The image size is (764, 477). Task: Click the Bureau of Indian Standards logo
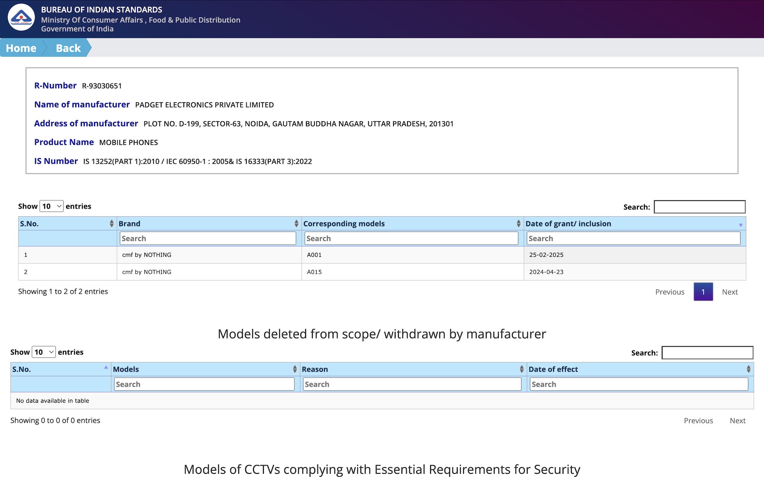21,17
